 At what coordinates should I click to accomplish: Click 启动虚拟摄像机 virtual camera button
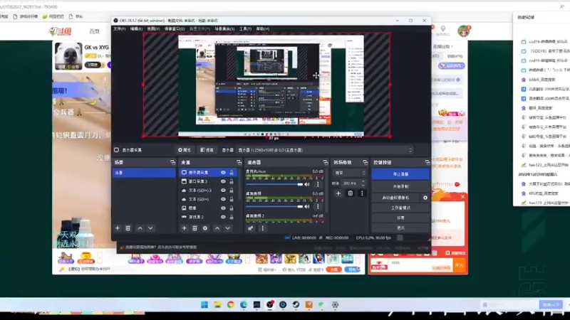[x=395, y=198]
